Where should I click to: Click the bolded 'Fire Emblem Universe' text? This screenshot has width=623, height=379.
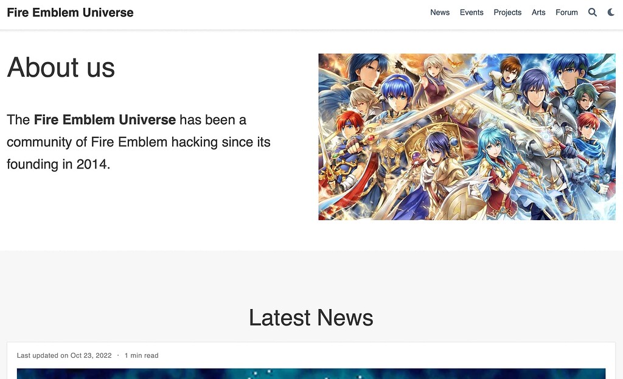[105, 119]
